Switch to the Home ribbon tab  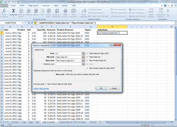(13, 5)
